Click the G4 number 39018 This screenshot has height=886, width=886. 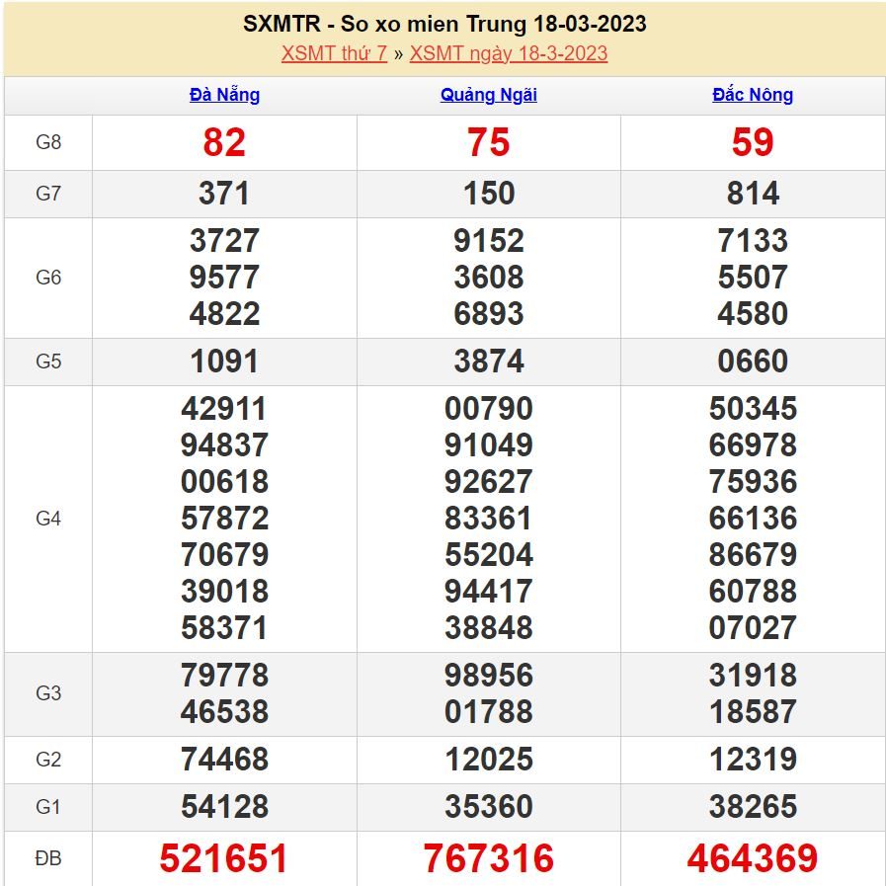(224, 592)
